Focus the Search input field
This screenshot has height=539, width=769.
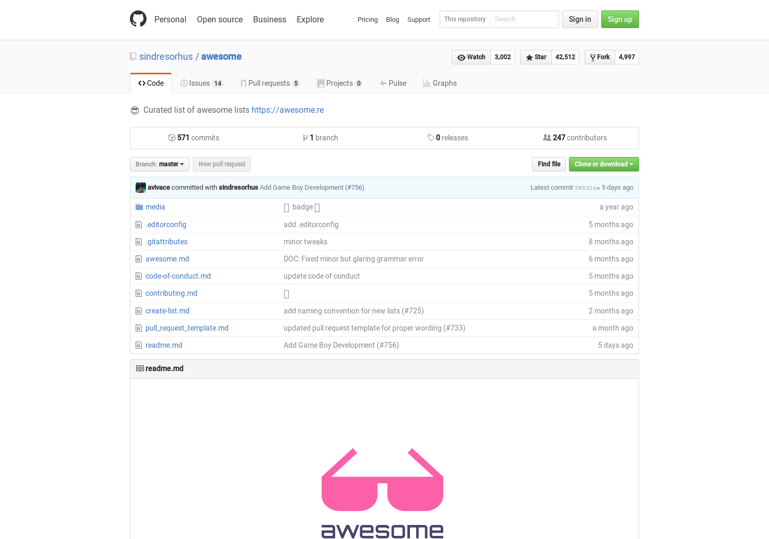[524, 19]
